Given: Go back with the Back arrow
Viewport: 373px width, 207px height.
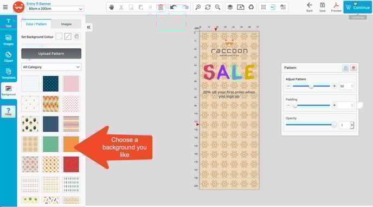Looking at the screenshot, I should click(310, 8).
